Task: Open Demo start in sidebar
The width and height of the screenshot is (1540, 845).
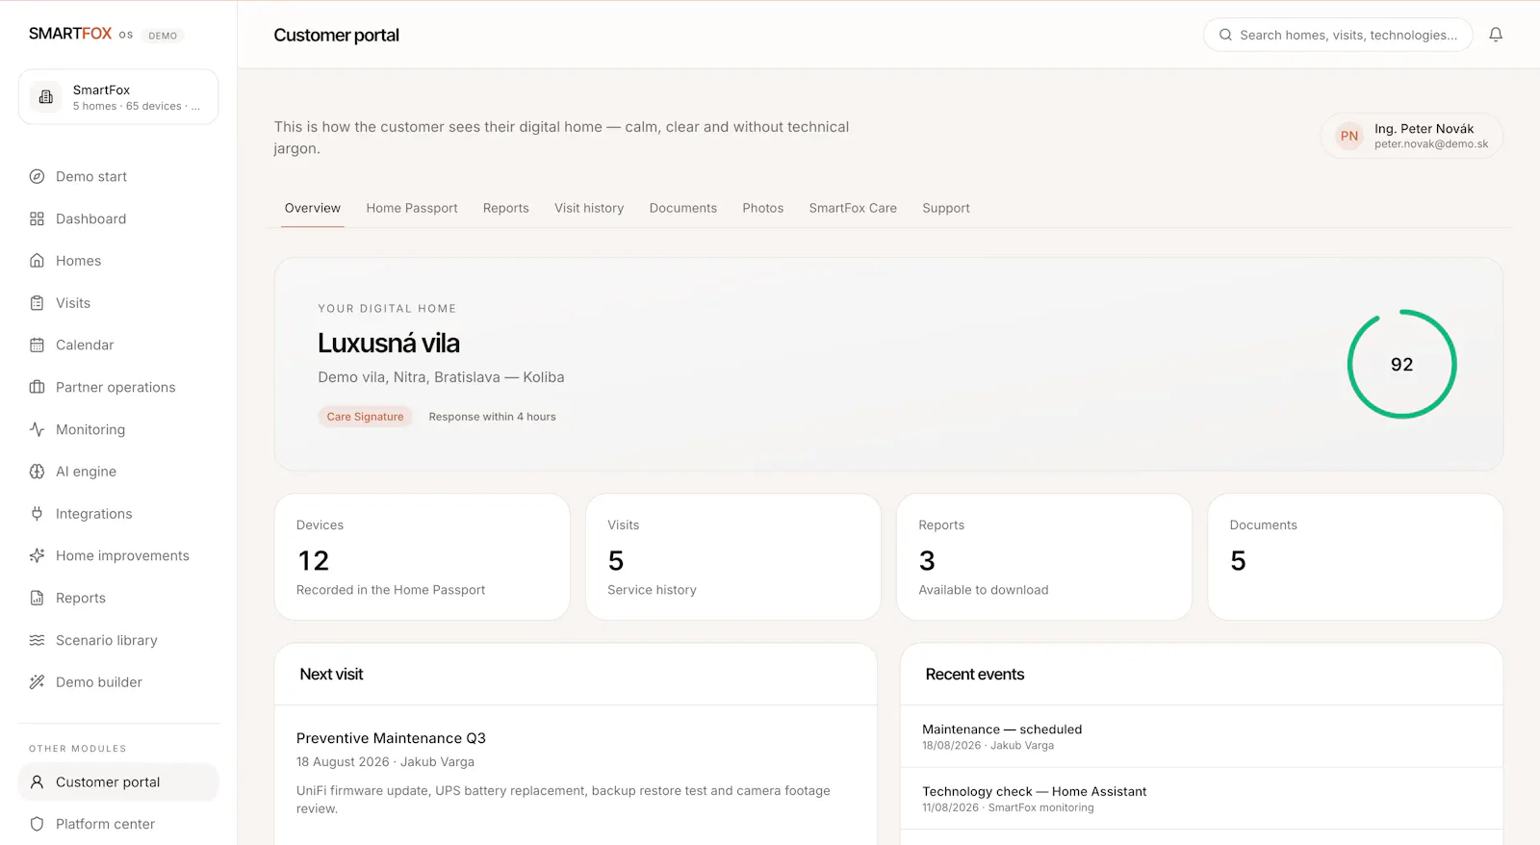Action: tap(118, 176)
